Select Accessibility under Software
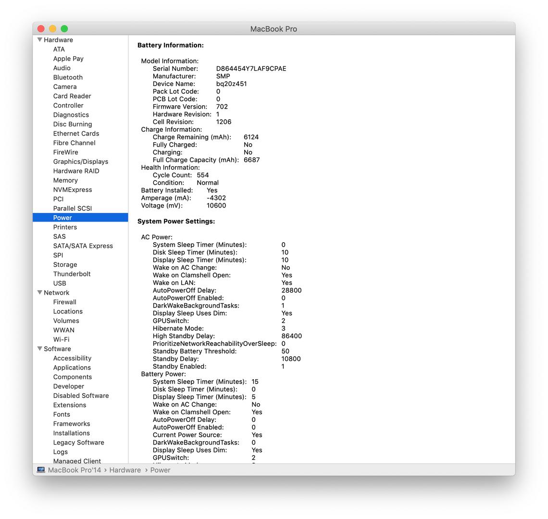Image resolution: width=548 pixels, height=519 pixels. pos(72,358)
